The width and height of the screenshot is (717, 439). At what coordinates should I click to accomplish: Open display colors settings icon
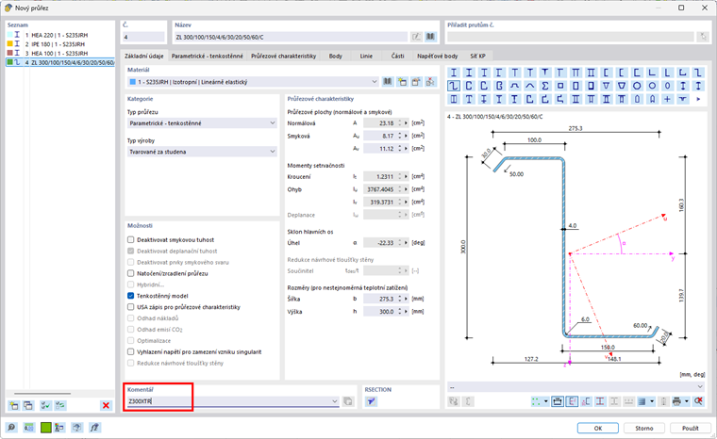click(59, 428)
